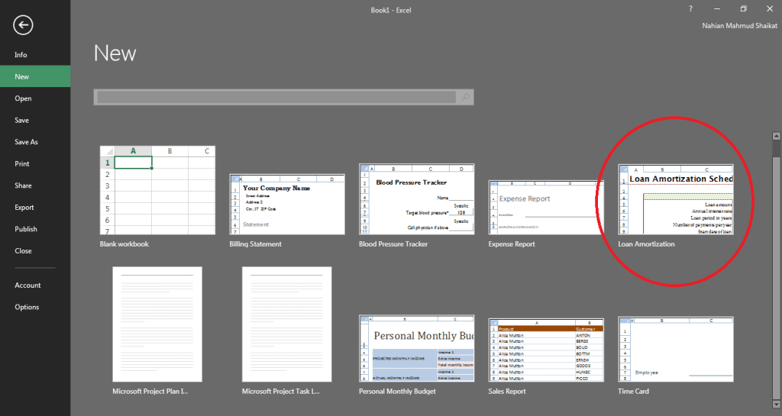Click the 'Expense Report' caption
Image resolution: width=782 pixels, height=416 pixels.
pyautogui.click(x=512, y=244)
